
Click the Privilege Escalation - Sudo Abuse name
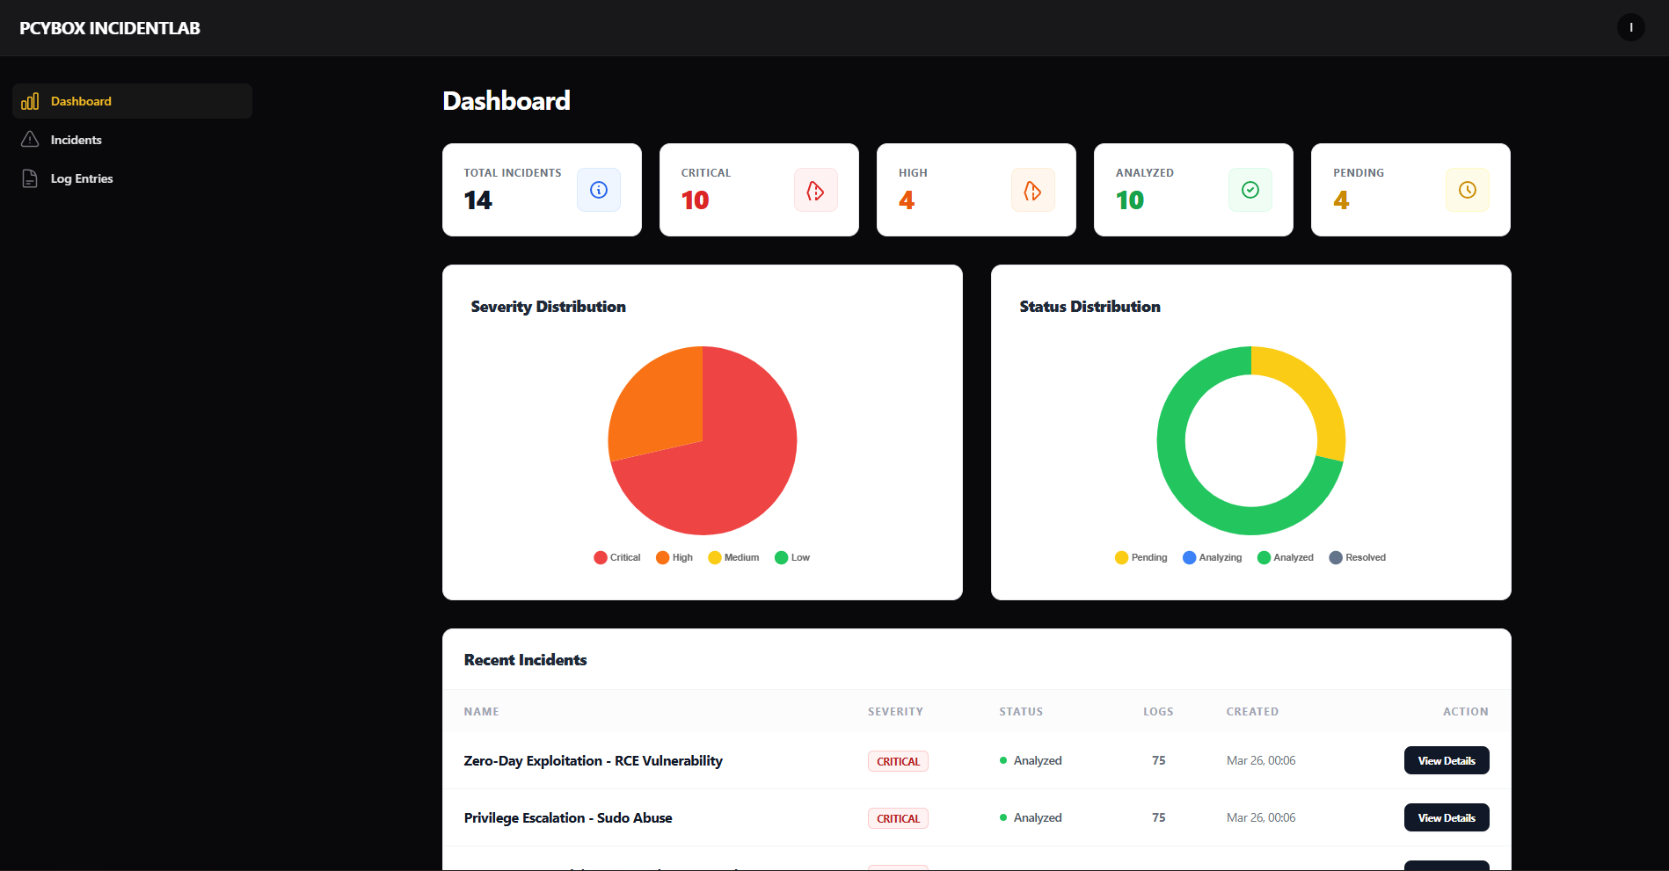point(568,818)
